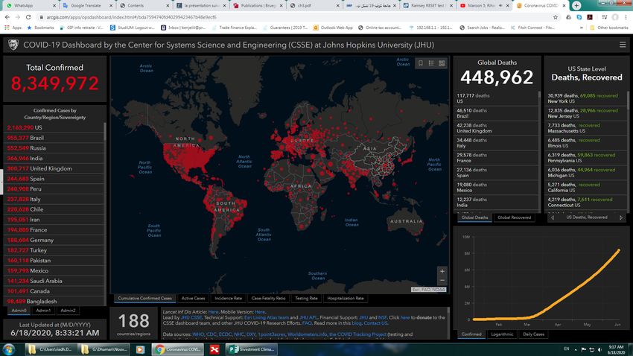Viewport: 633px width, 356px height.
Task: Open the Publisher Investment Clima taskbar item
Action: (x=252, y=349)
